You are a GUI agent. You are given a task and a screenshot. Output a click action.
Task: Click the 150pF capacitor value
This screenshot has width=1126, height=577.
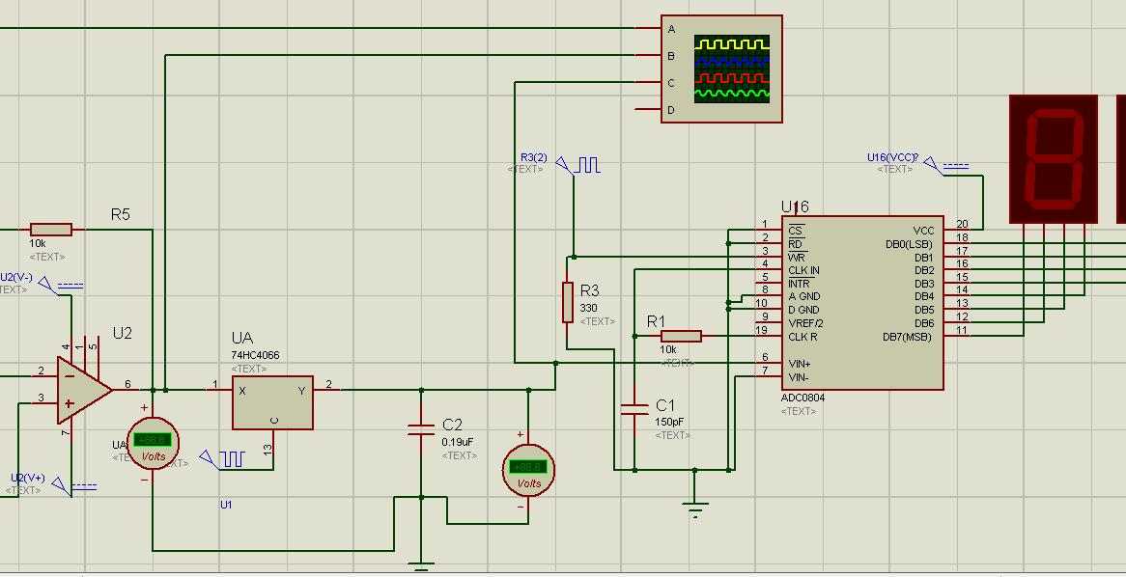point(669,422)
